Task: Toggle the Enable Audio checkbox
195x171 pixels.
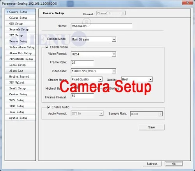Action: coord(49,107)
